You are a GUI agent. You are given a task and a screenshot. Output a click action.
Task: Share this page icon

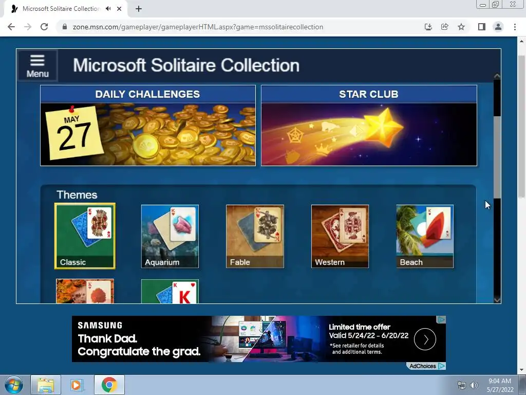pos(445,27)
